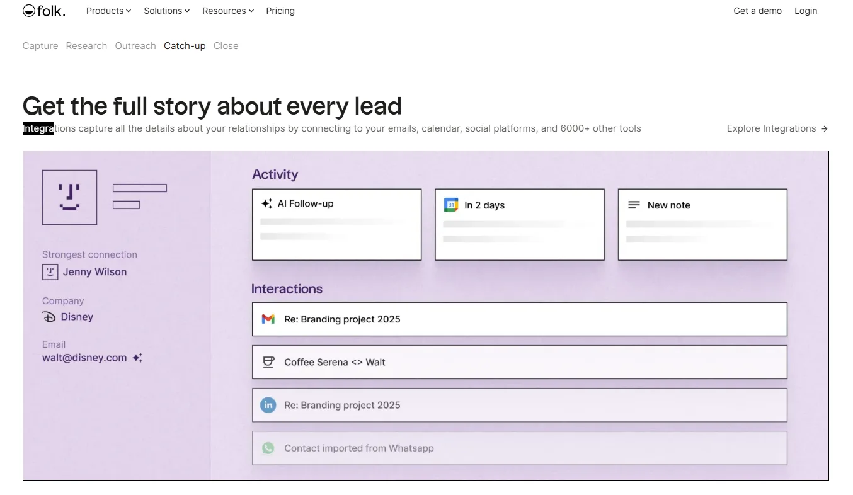Screen dimensions: 853x495
Task: Open the In 2 days activity card
Action: [520, 225]
